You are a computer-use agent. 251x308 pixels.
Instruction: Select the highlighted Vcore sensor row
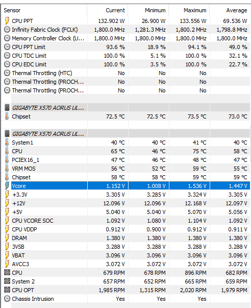pos(125,186)
